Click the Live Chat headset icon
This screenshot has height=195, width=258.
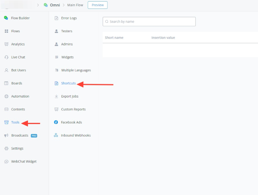click(x=6, y=57)
